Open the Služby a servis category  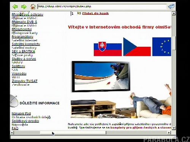[x=24, y=59]
